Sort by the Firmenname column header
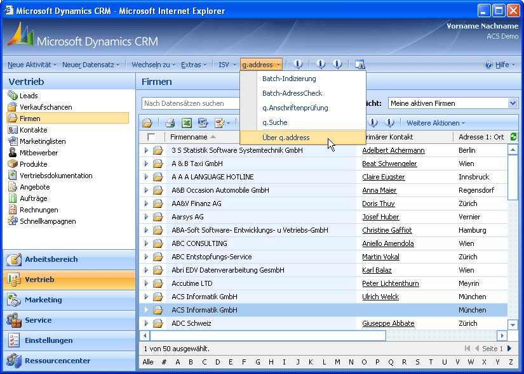Screen dimensions: 524x374 tap(189, 137)
